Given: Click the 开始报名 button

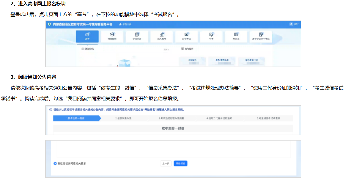Looking at the screenshot, I should pyautogui.click(x=180, y=163).
